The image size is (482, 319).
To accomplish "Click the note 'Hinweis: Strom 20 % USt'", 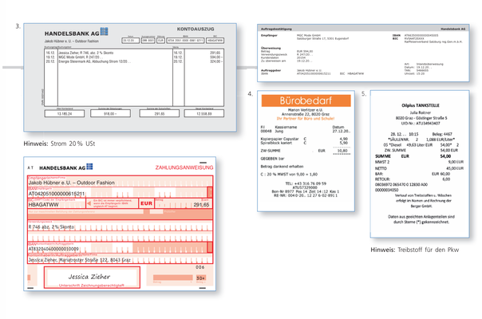I will point(59,144).
